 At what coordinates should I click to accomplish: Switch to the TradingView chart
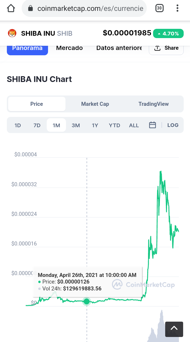coord(153,104)
